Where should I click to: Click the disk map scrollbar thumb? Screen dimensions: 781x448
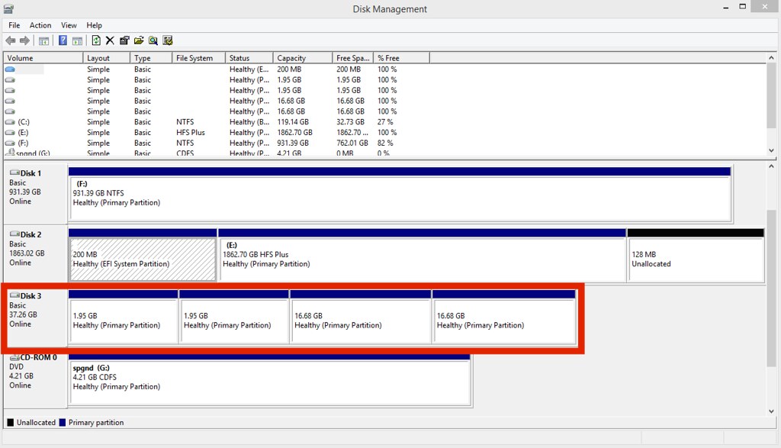(x=771, y=288)
